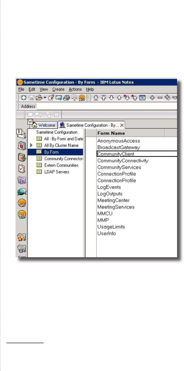Select All - By Form and Date view
Viewport: 184px width, 371px height.
pos(60,139)
